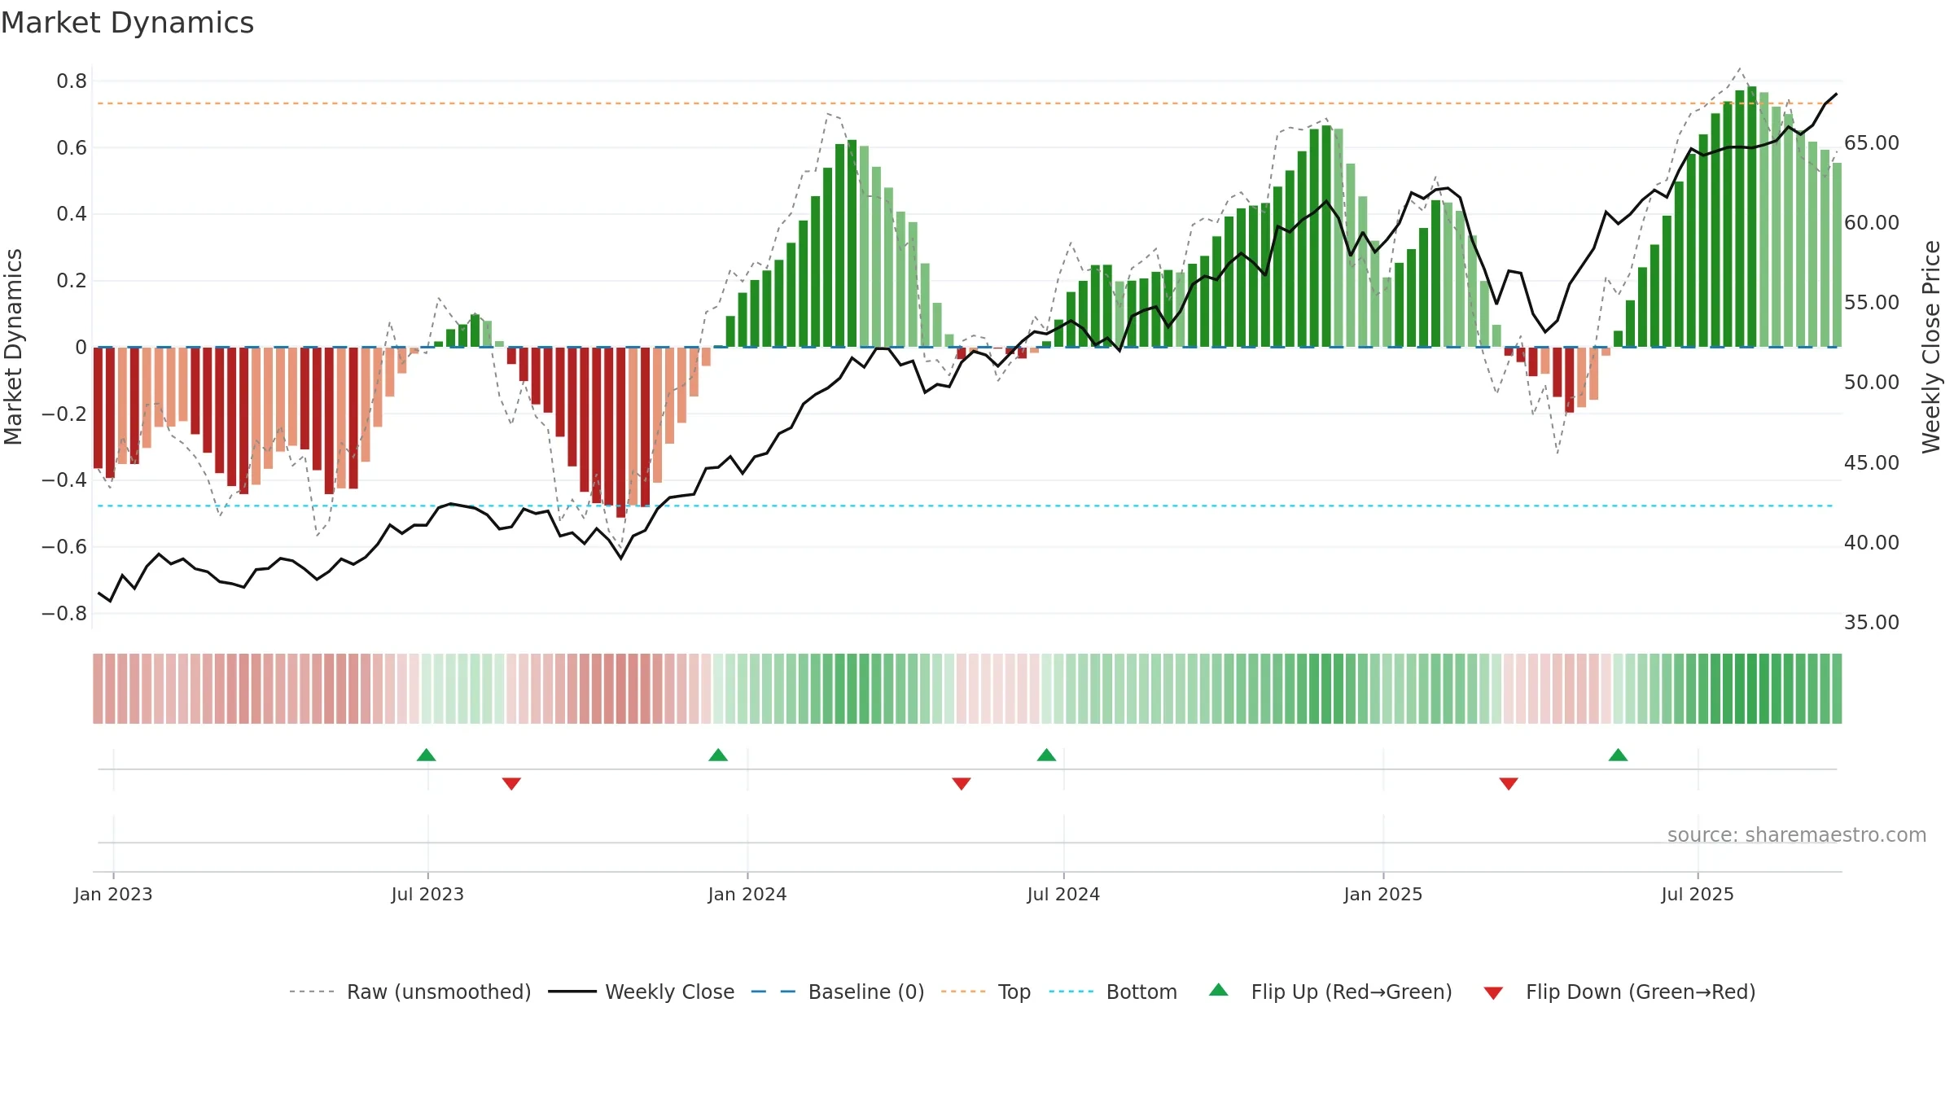Toggle Flip Down (Green→Red) legend entry
Screen dimensions: 1954x1099
tap(1619, 992)
